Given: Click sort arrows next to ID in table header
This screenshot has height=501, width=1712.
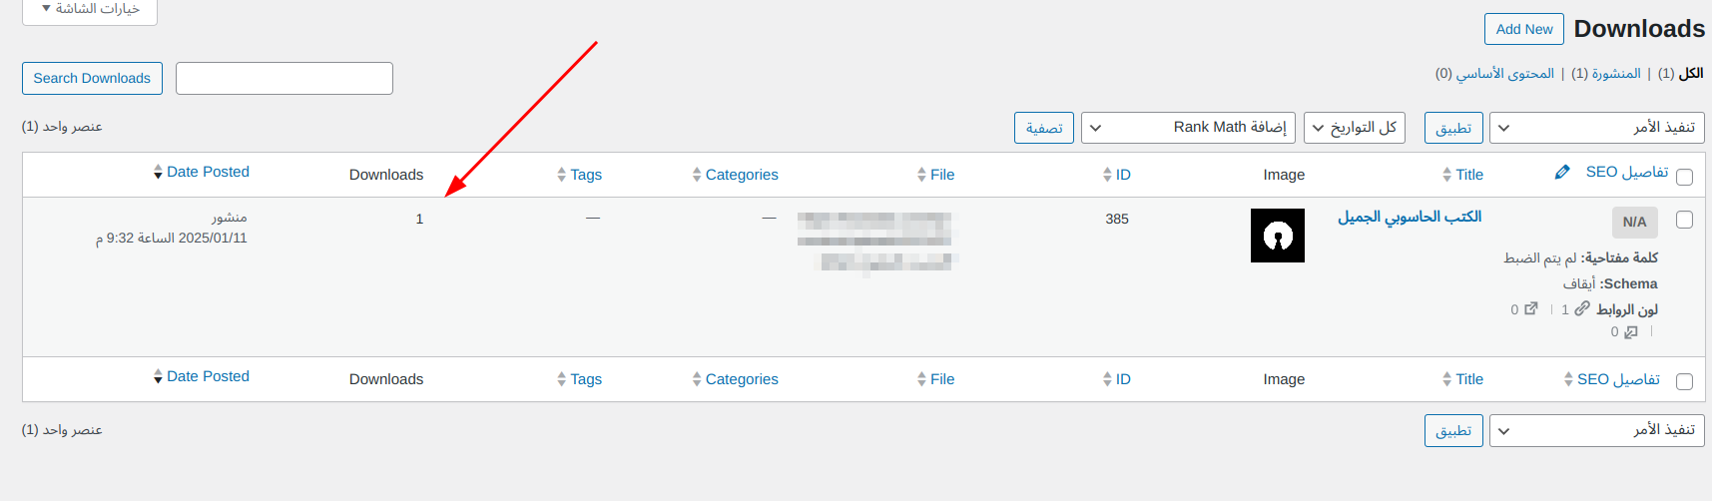Looking at the screenshot, I should point(1107,175).
